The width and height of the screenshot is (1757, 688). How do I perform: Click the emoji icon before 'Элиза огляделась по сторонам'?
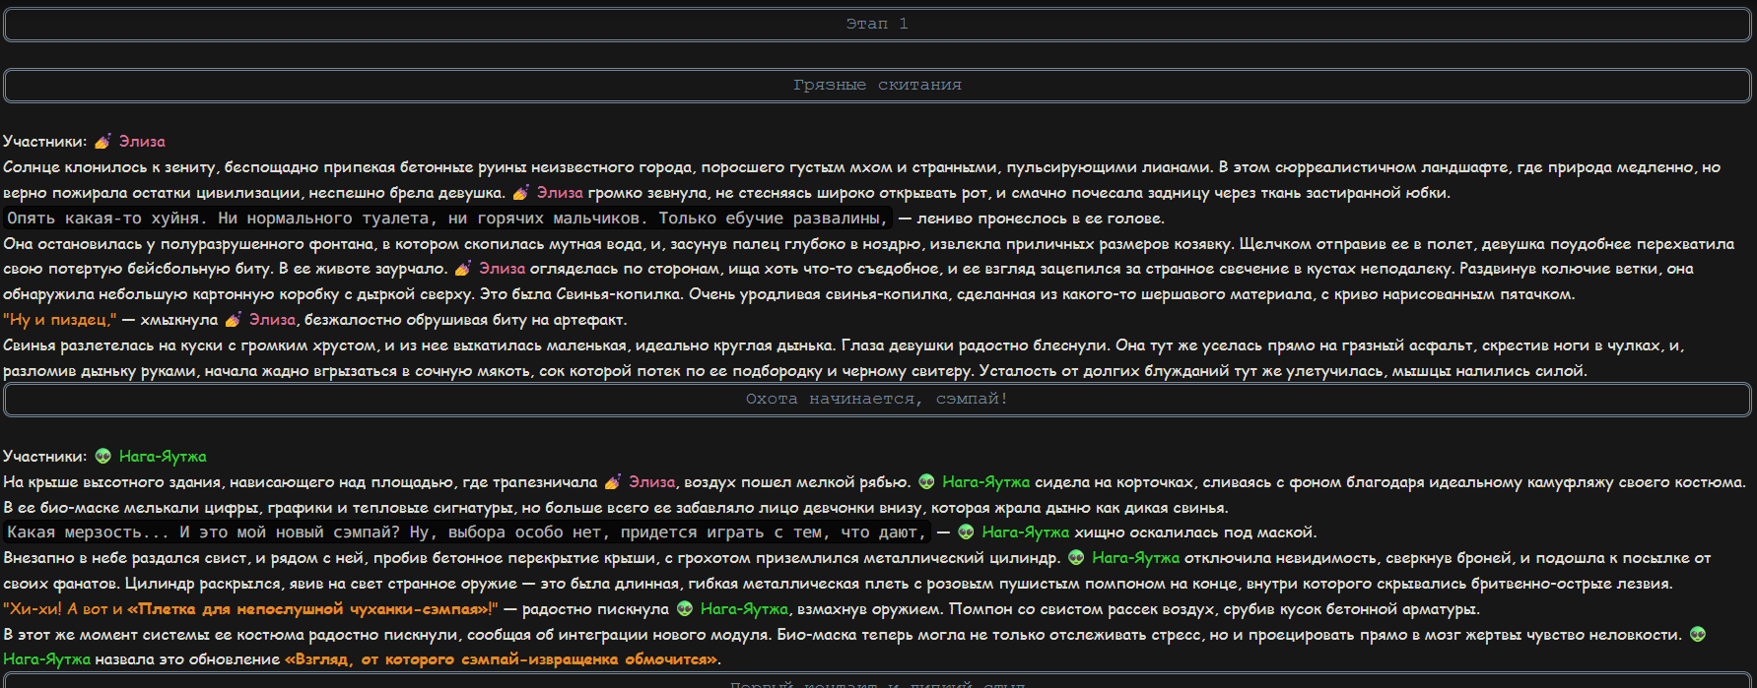463,269
